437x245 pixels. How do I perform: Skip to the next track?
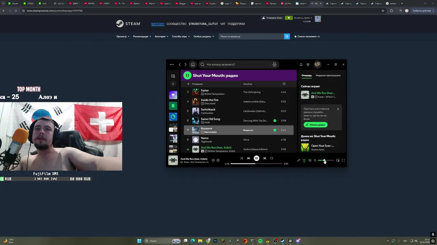(265, 158)
